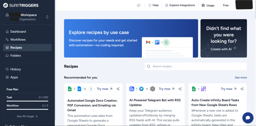Click the Folders sidebar icon
Screen dimensions: 256x126
click(x=7, y=56)
